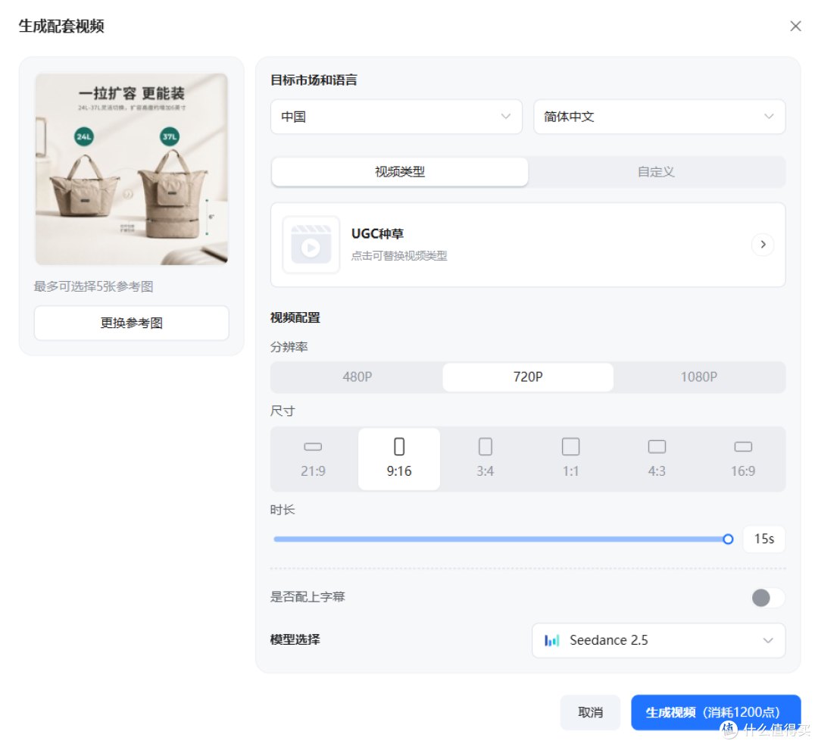Switch to the 视频类型 tab

pos(400,172)
